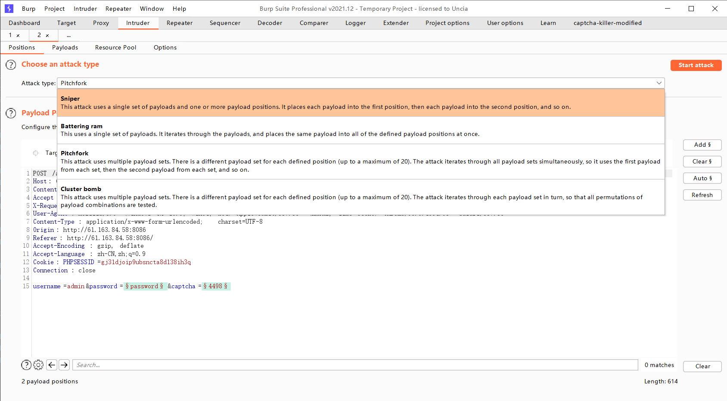This screenshot has height=401, width=727.
Task: Switch to the Dashboard tab
Action: point(25,23)
